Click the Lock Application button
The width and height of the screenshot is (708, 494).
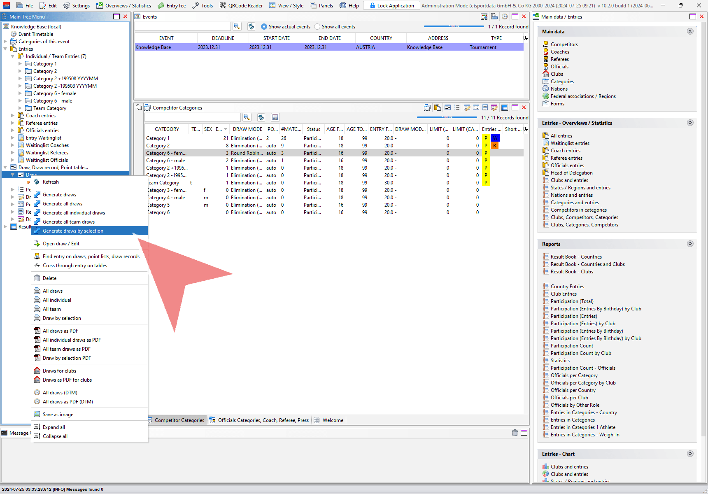391,5
